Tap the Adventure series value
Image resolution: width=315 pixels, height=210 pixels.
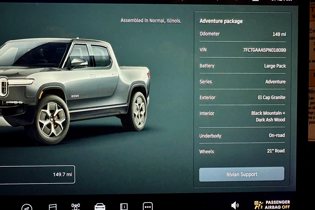point(275,82)
